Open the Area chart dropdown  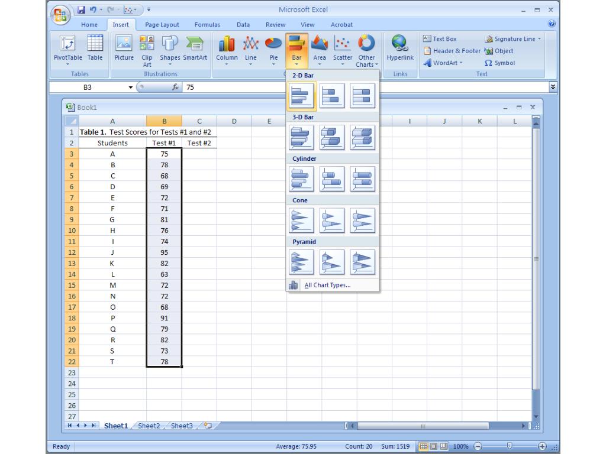(319, 50)
